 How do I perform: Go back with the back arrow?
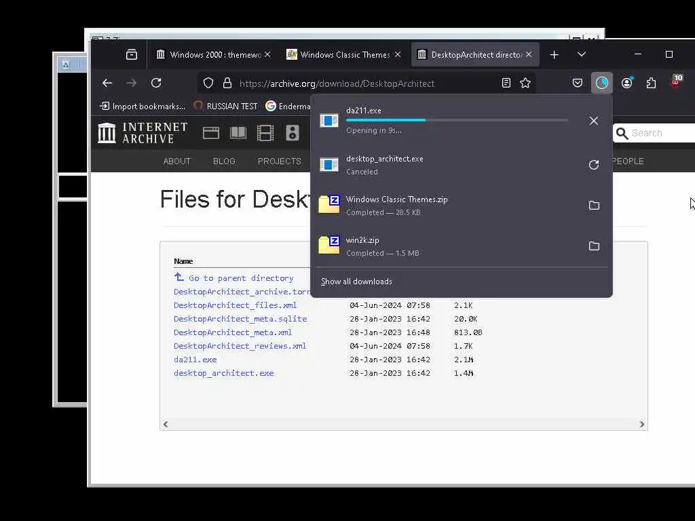107,83
